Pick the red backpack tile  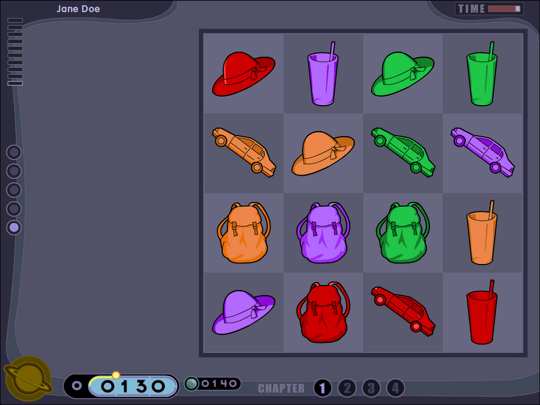[x=323, y=312]
